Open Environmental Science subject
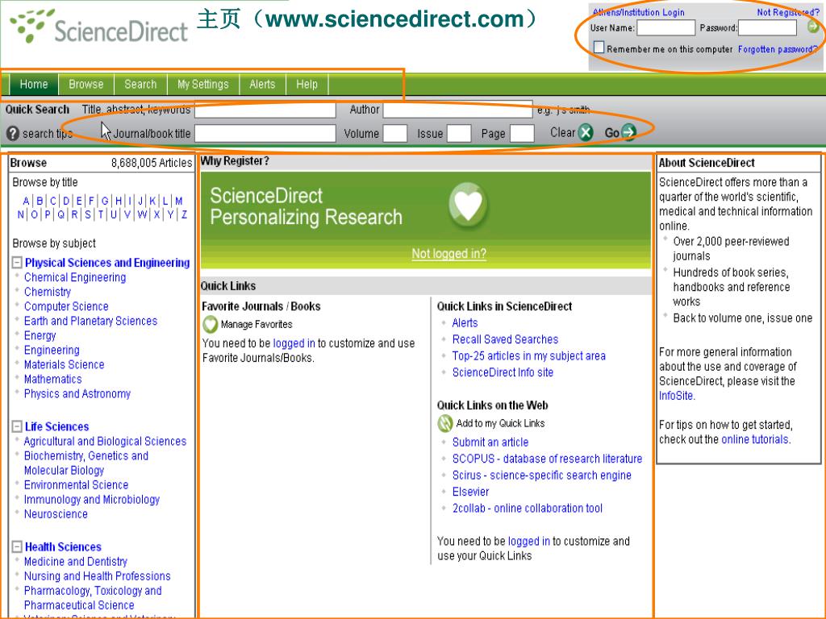This screenshot has height=619, width=826. tap(76, 484)
